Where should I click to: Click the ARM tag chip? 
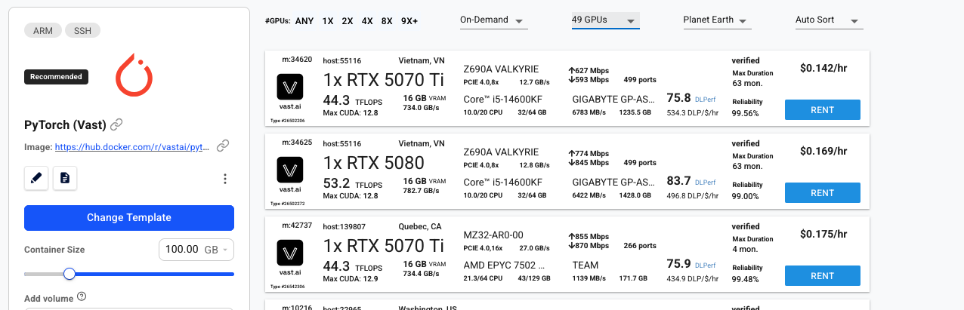tap(42, 31)
